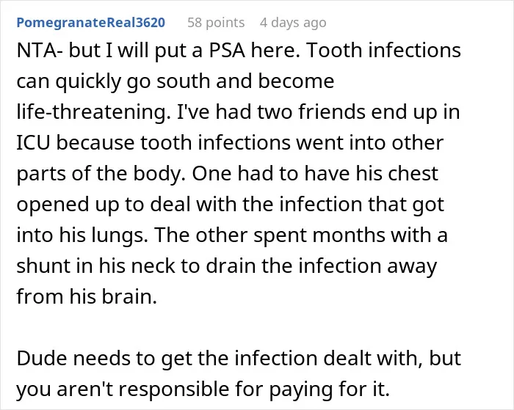Image resolution: width=514 pixels, height=410 pixels.
Task: Open PomegranateReal3620's user profile
Action: (91, 23)
